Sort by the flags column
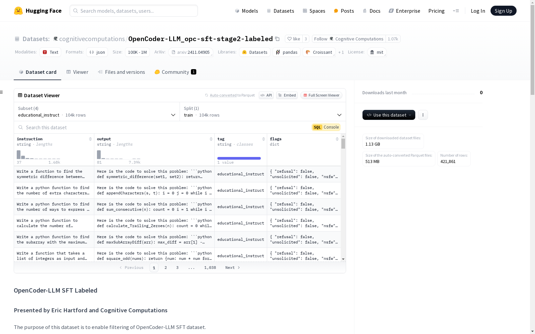The image size is (535, 334). 337,139
